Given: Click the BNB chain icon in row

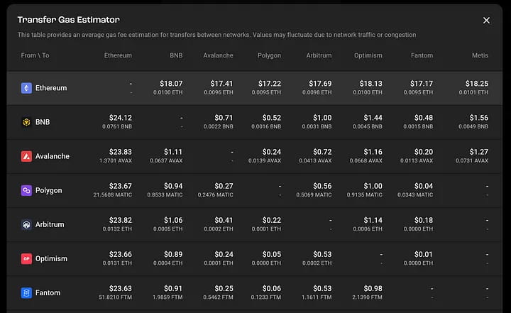Looking at the screenshot, I should tap(26, 122).
